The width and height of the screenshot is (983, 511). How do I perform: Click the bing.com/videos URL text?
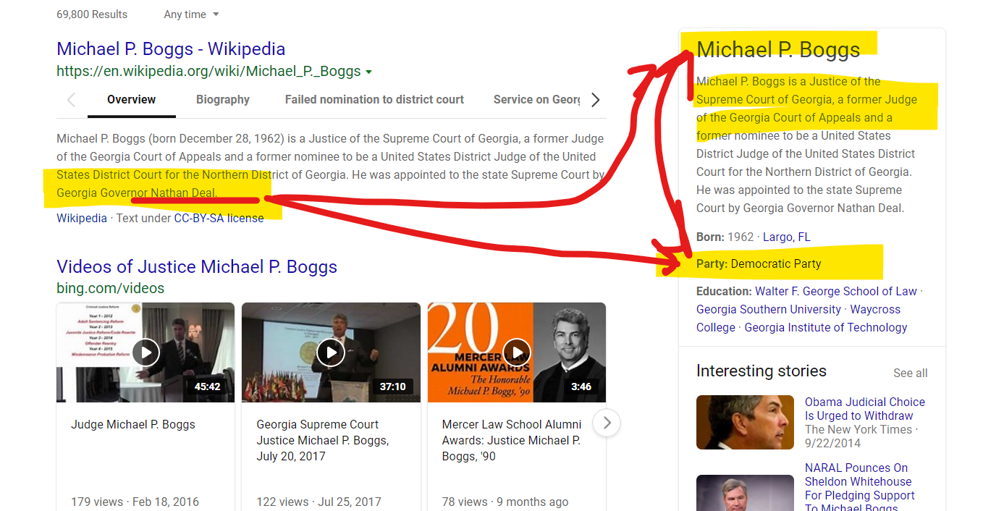[111, 288]
